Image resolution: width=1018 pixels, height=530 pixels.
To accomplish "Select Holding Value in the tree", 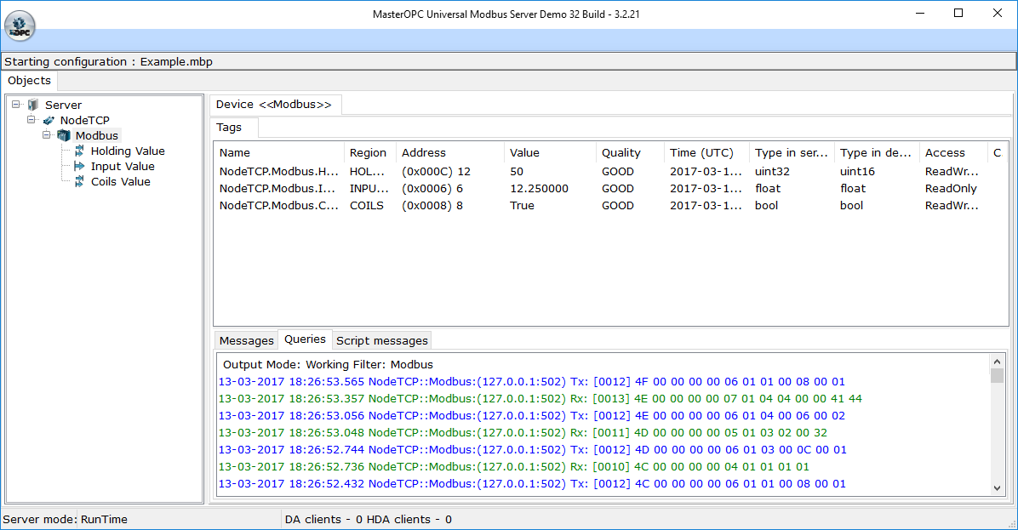I will click(x=128, y=151).
